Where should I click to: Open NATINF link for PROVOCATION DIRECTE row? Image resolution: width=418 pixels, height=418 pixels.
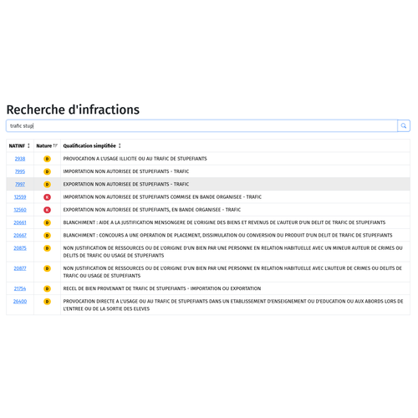click(20, 301)
